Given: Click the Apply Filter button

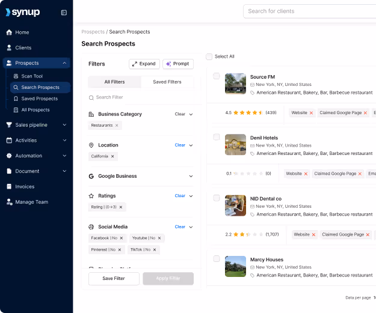Looking at the screenshot, I should 168,279.
